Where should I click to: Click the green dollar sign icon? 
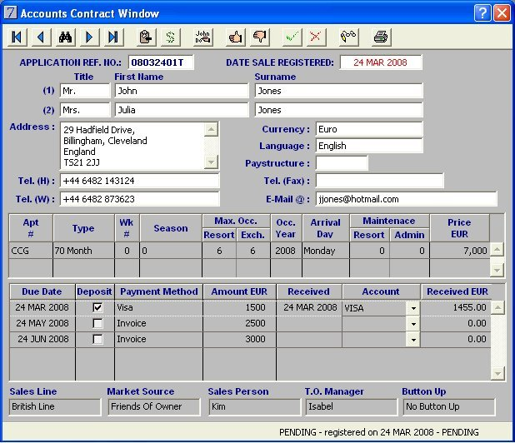(171, 37)
